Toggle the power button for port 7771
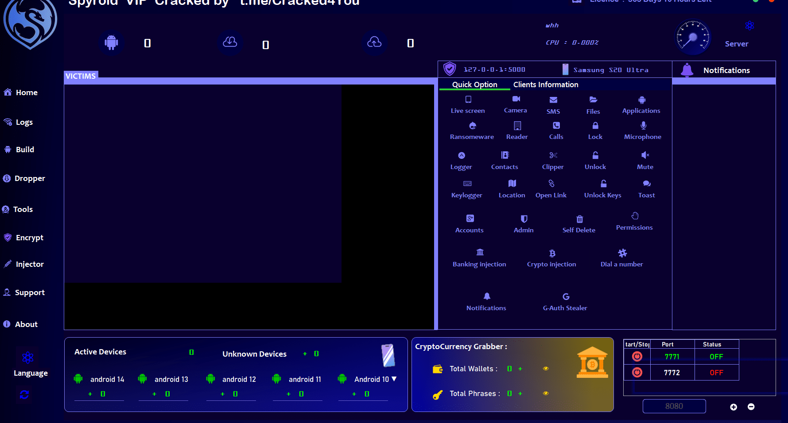This screenshot has width=788, height=423. (x=637, y=356)
